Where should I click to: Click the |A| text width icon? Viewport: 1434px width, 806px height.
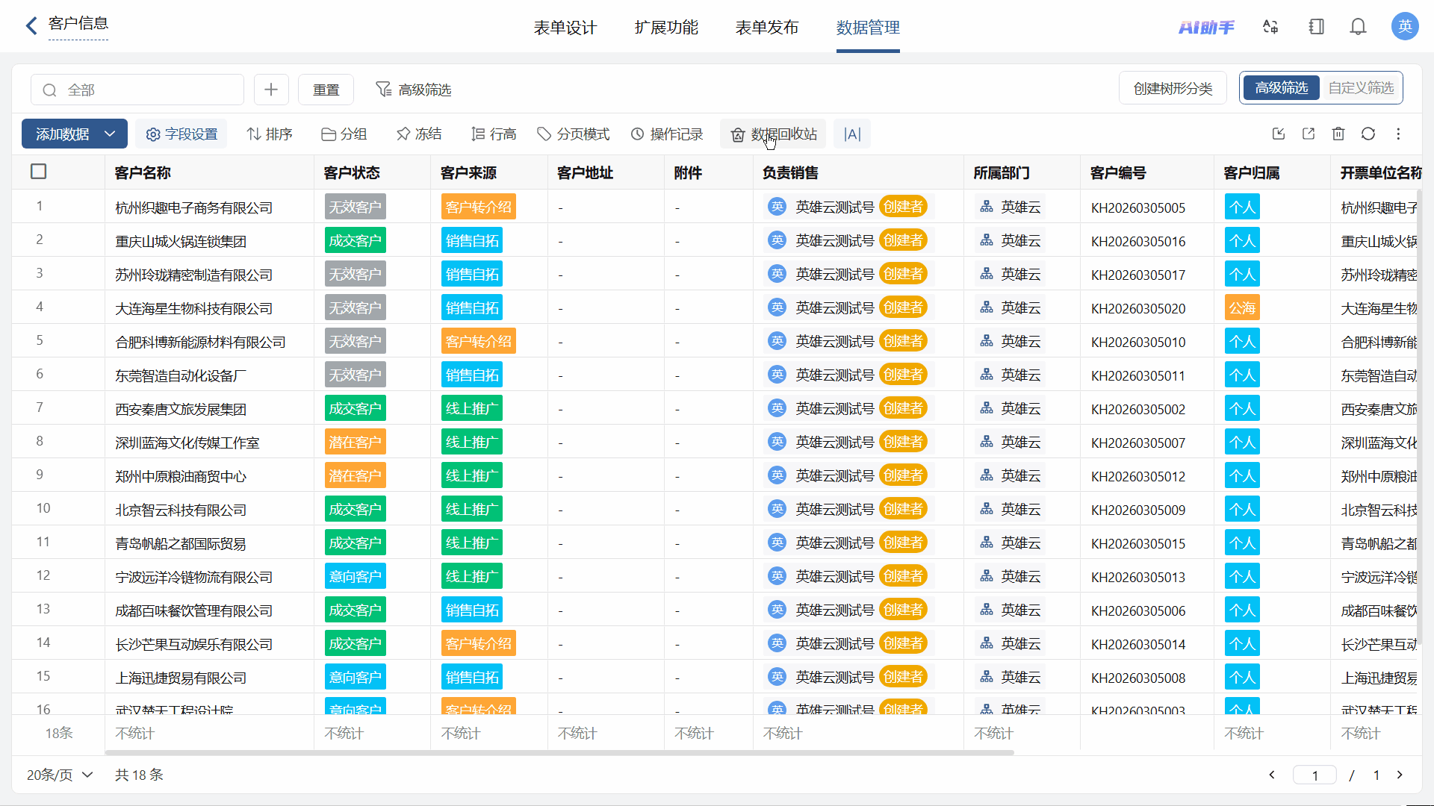tap(852, 134)
